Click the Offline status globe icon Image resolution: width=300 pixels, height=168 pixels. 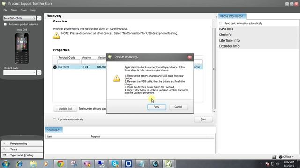(x=280, y=157)
